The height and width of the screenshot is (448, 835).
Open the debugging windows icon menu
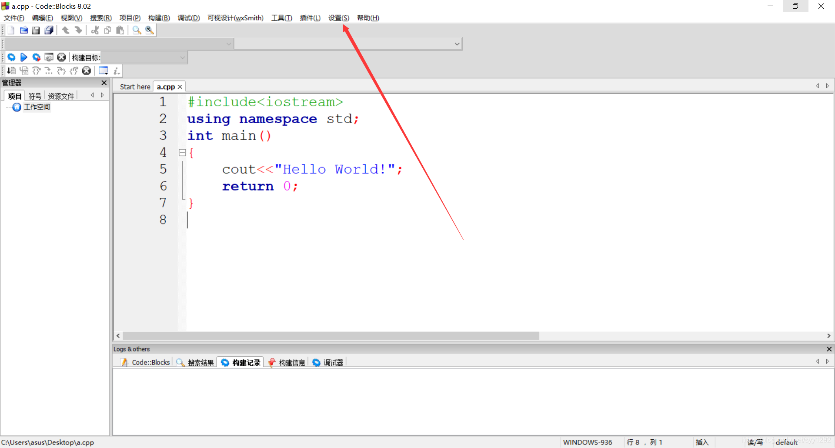click(104, 70)
